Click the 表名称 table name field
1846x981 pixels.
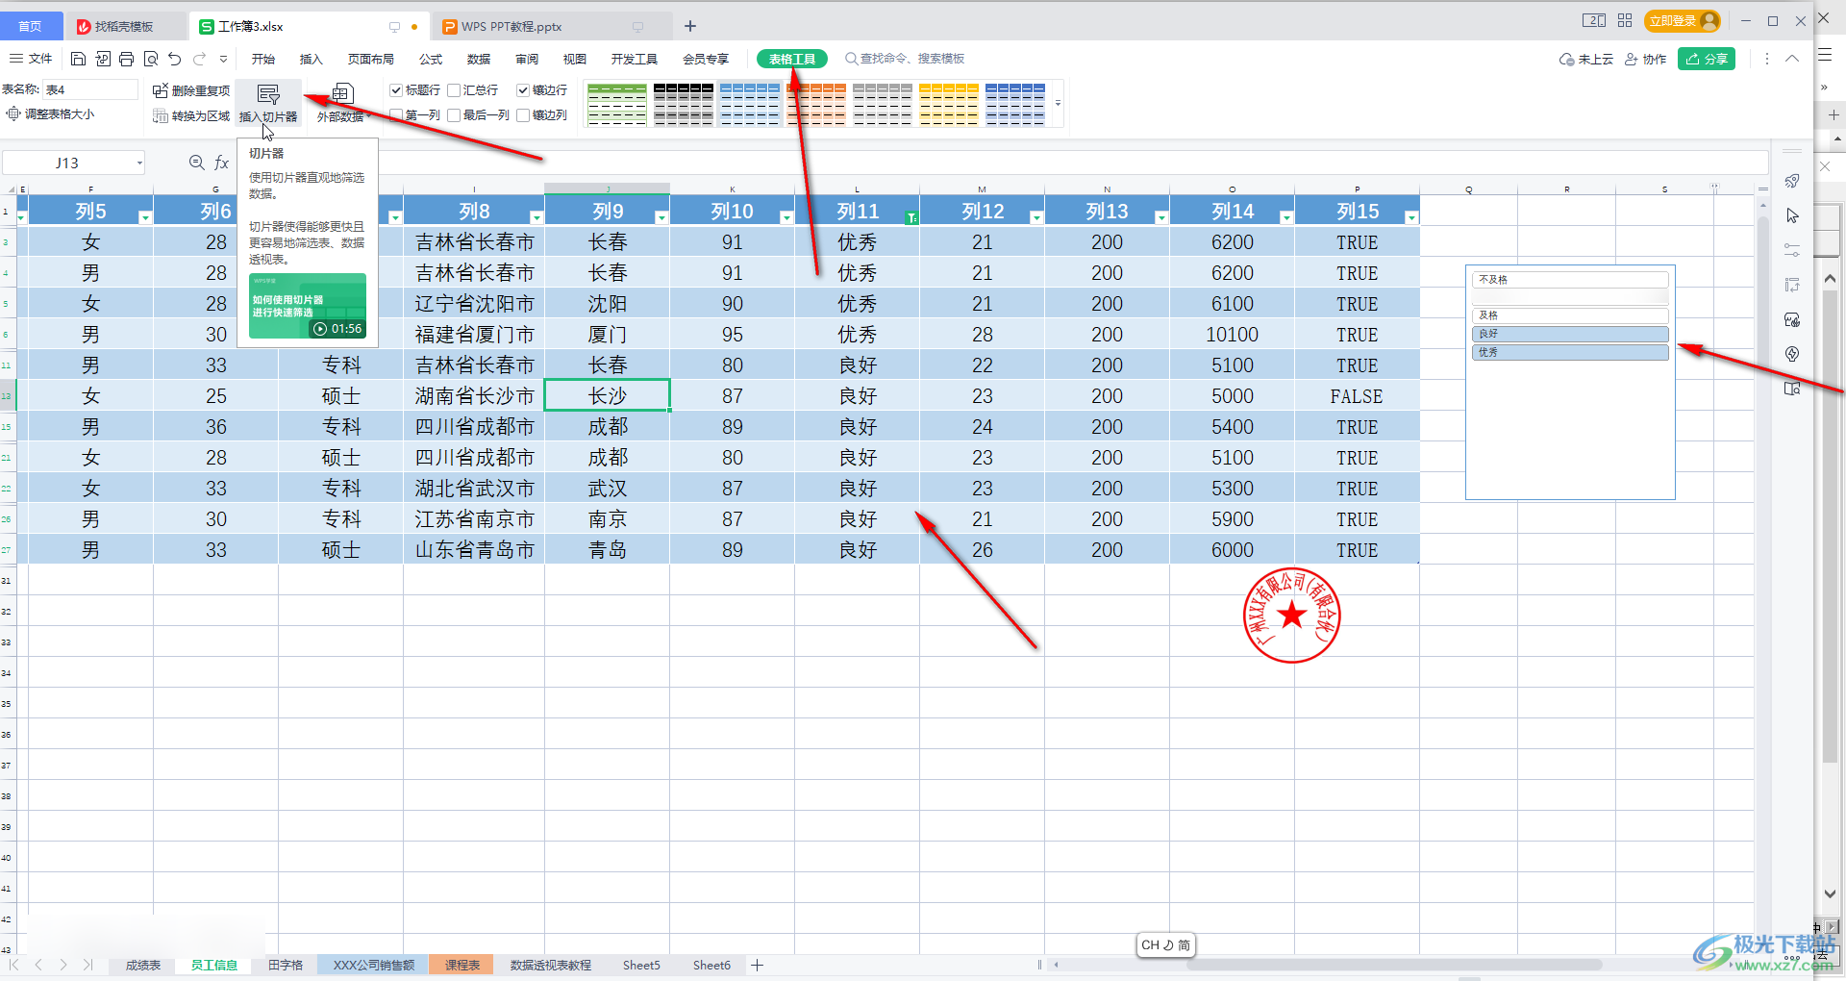point(90,89)
